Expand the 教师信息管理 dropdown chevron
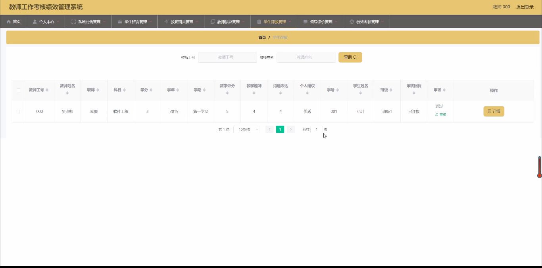 pos(243,22)
